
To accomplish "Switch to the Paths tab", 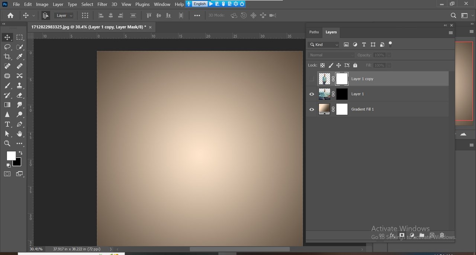I will tap(314, 32).
